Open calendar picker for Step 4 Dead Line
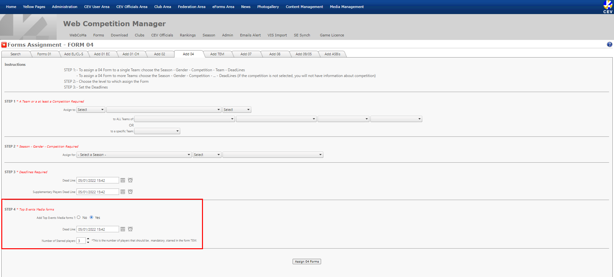This screenshot has height=277, width=614. pos(123,229)
